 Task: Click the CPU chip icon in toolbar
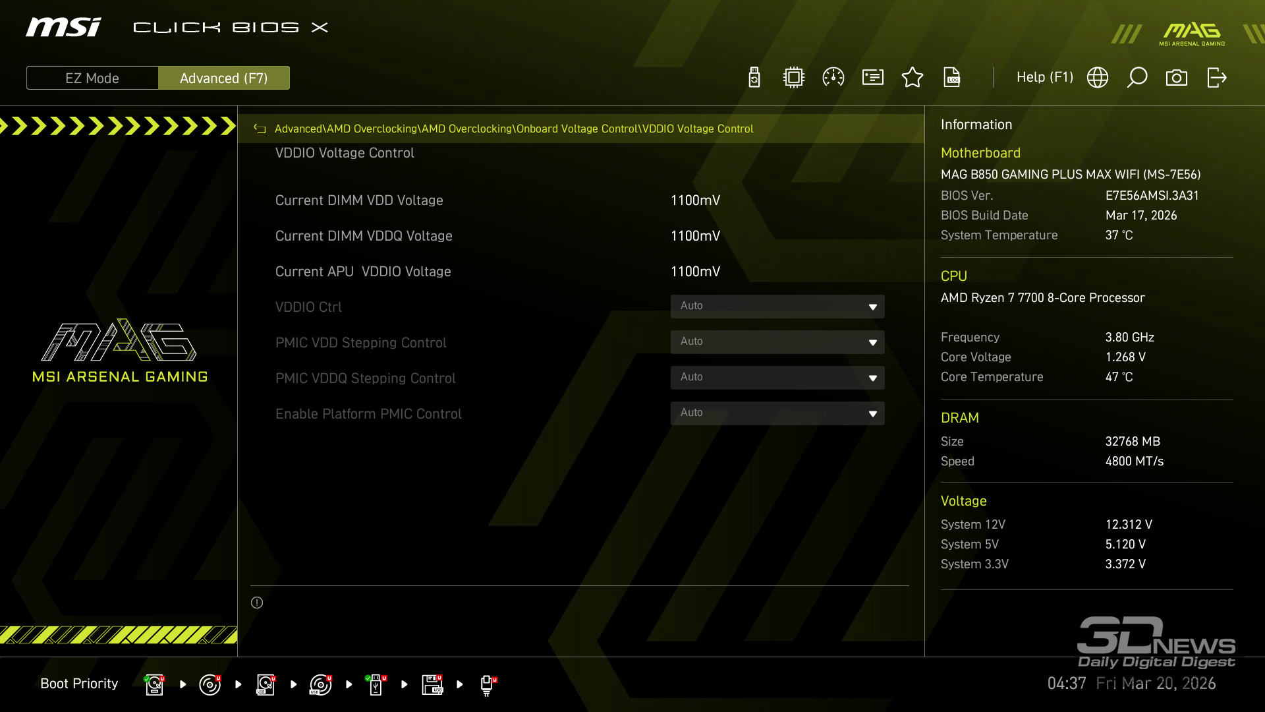pyautogui.click(x=794, y=78)
